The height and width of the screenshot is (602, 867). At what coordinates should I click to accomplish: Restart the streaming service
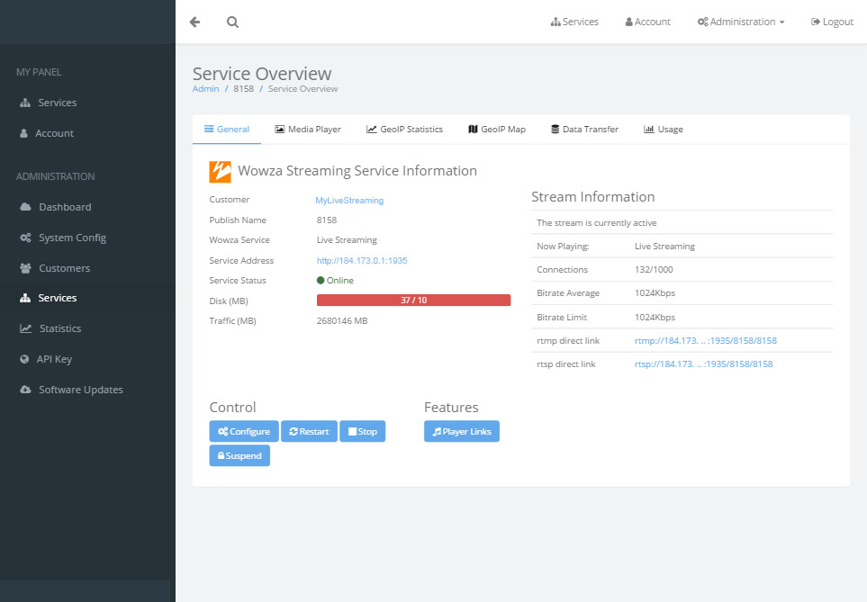tap(309, 431)
